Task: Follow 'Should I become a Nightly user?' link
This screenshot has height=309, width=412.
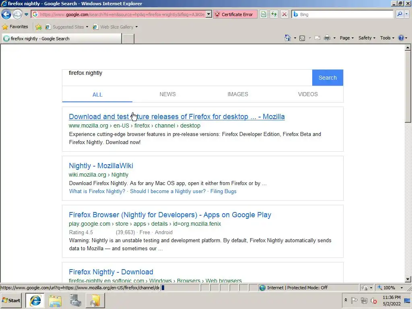Action: click(168, 191)
